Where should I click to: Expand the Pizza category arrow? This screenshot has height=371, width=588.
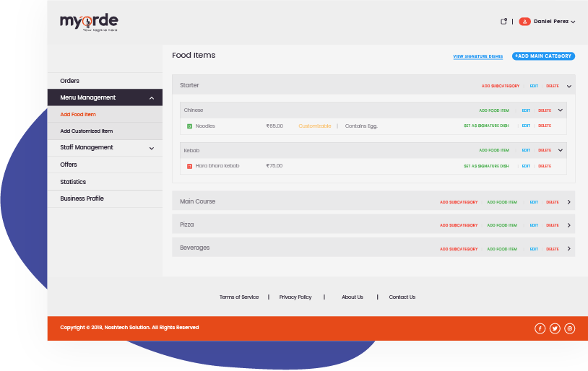(x=569, y=225)
